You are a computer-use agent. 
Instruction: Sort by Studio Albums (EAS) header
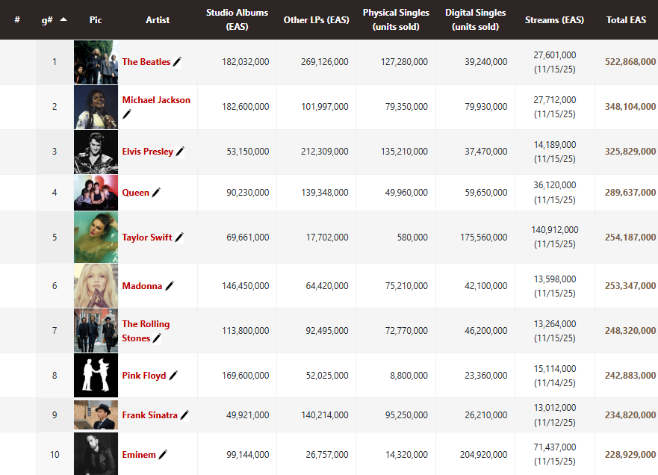237,19
